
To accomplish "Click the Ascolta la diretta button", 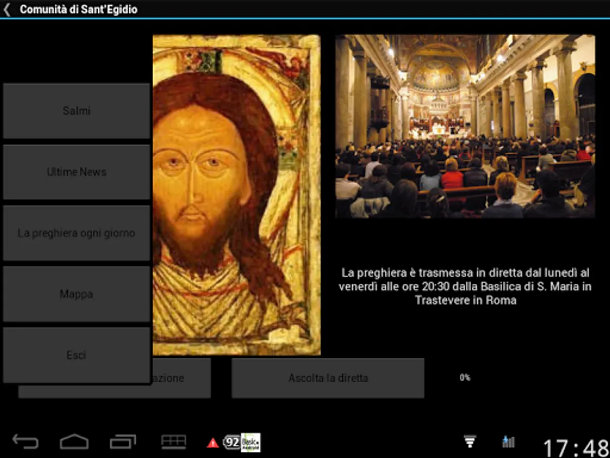I will 328,378.
